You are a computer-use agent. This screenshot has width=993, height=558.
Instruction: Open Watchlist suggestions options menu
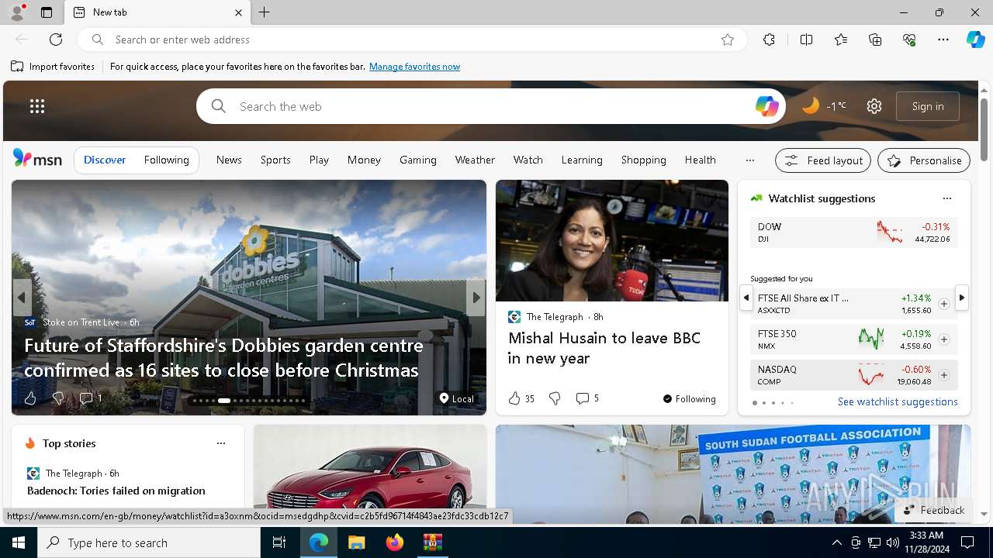[x=946, y=198]
